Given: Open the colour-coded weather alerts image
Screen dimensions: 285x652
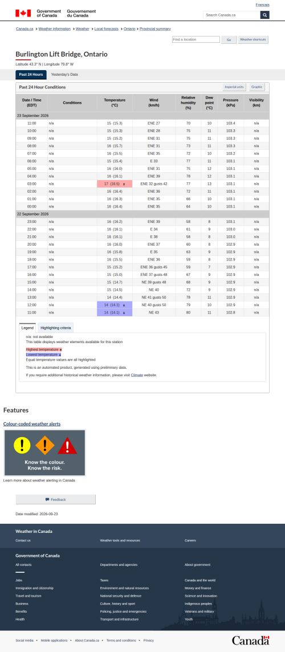Looking at the screenshot, I should click(x=44, y=453).
